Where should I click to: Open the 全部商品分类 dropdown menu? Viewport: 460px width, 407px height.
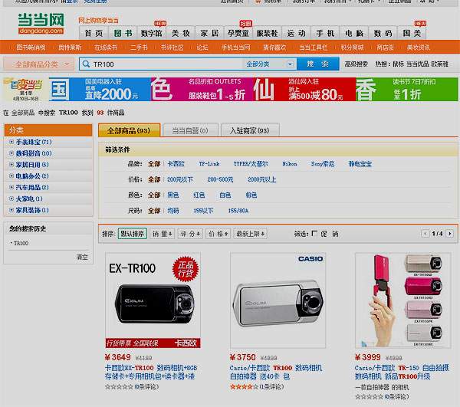pos(38,64)
